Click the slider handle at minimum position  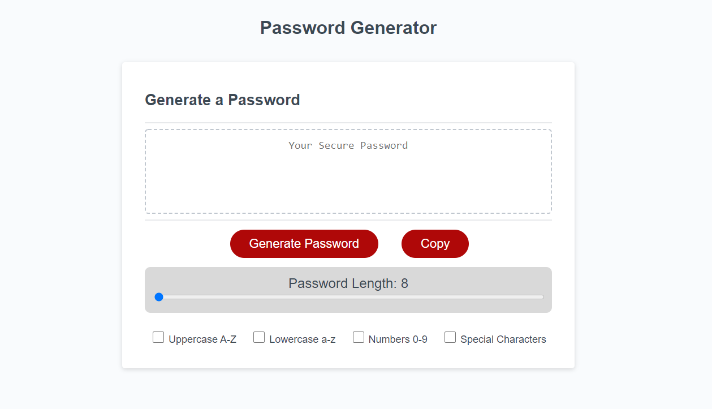tap(159, 296)
